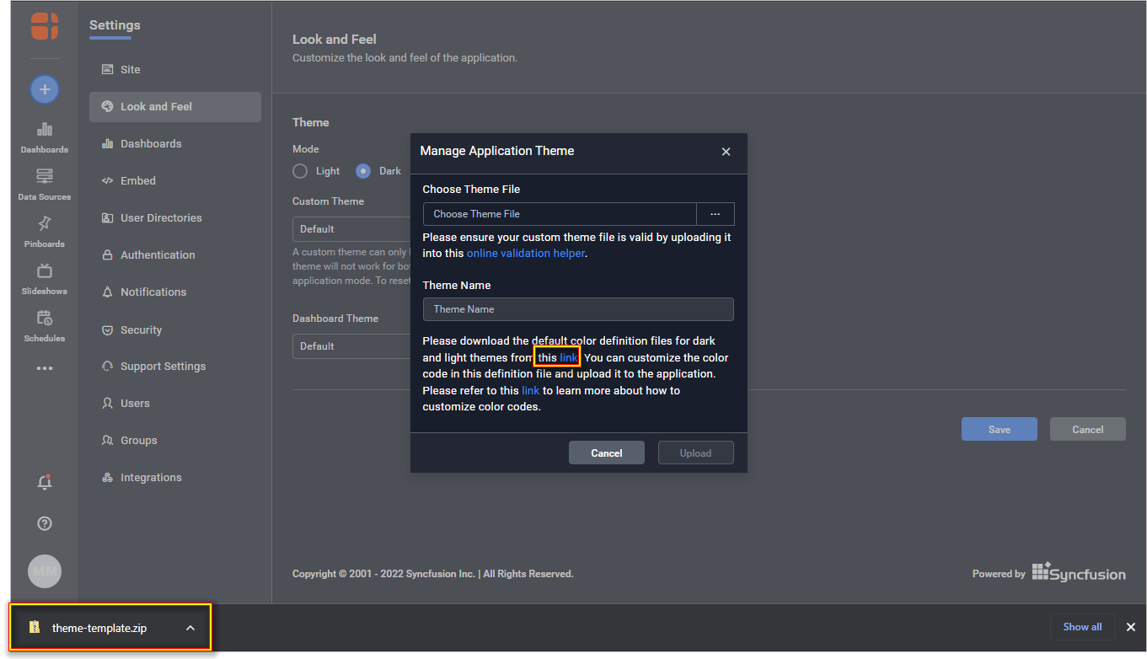Open the notifications bell icon
Screen dimensions: 1147x659
tap(45, 482)
